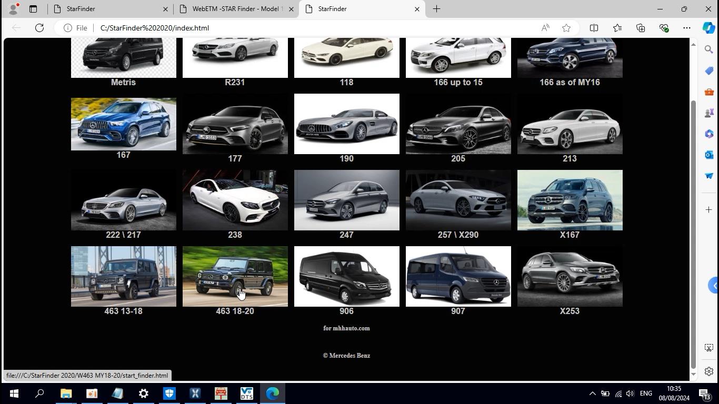Open the sidebar Tools briefcase icon
Screen dimensions: 719x404
tap(708, 92)
